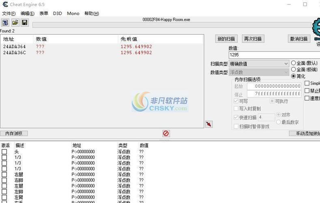Viewport: 320px width, 203px height.
Task: Activate the 头 entry checkbox
Action: 4,151
